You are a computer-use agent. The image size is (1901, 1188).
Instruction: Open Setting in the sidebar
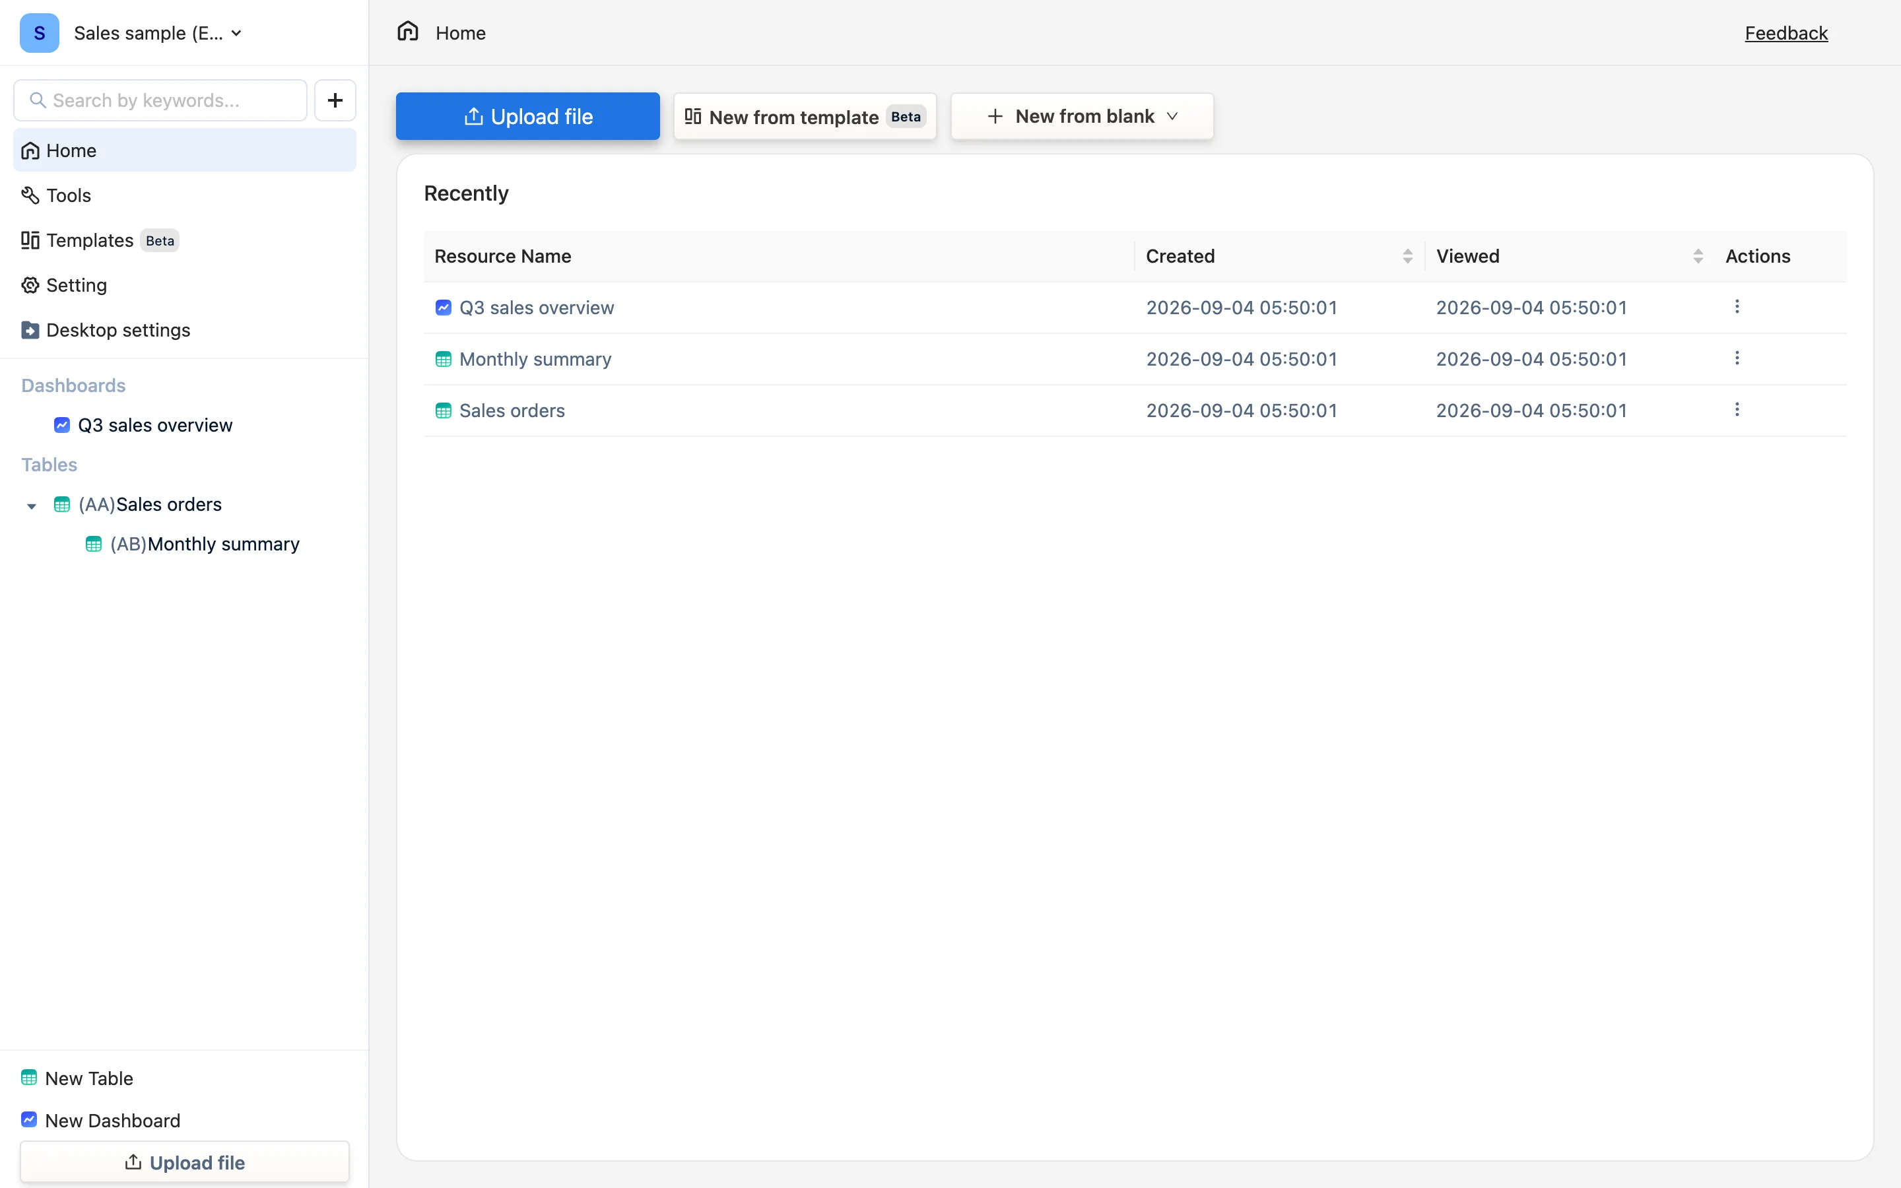185,285
